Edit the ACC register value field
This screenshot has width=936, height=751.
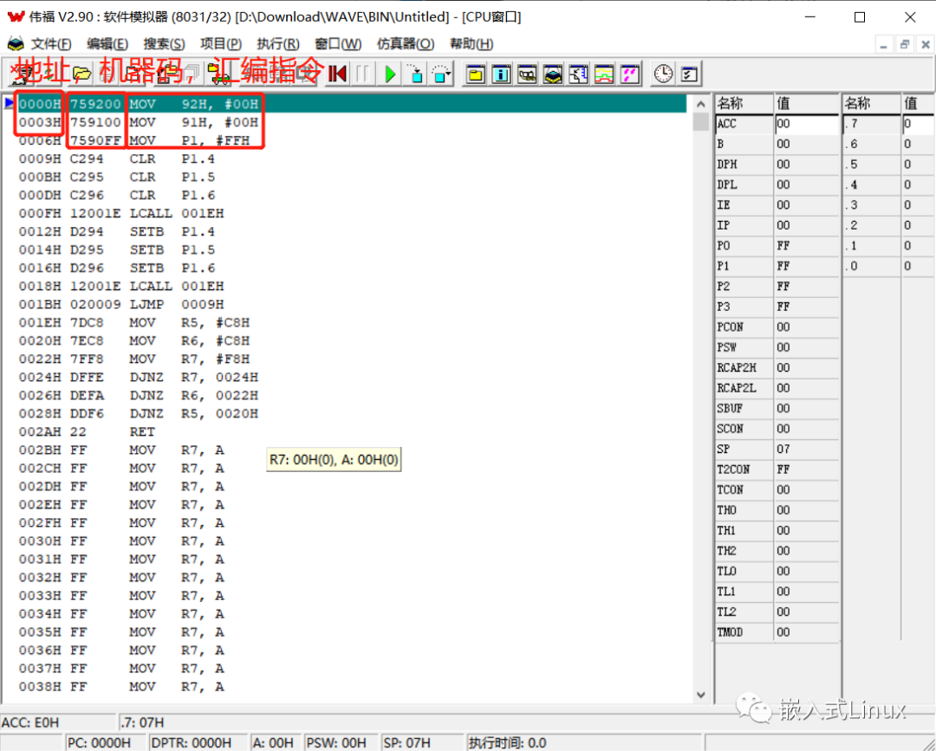(x=807, y=124)
